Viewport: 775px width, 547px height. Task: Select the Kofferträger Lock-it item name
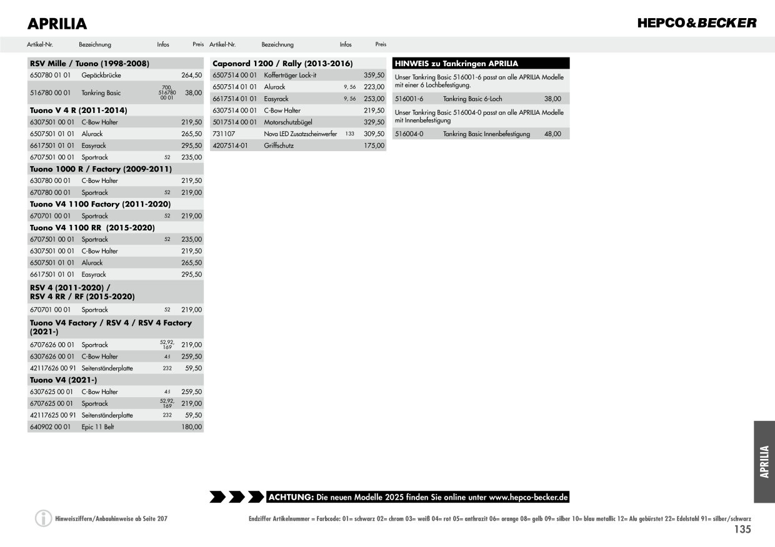coord(290,75)
